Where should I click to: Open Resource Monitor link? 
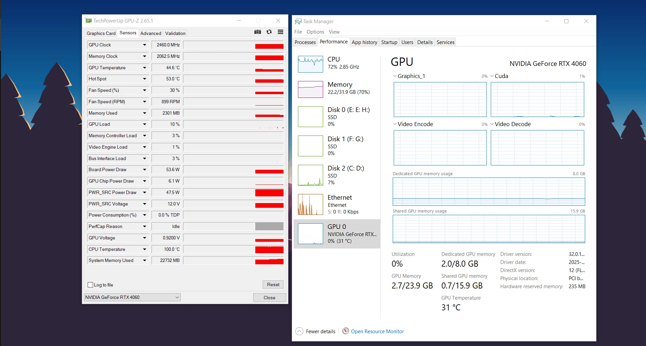(377, 331)
